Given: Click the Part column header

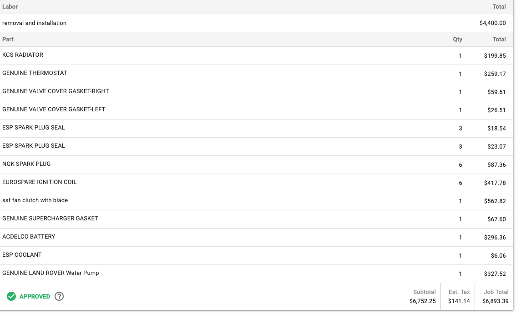Looking at the screenshot, I should (8, 40).
